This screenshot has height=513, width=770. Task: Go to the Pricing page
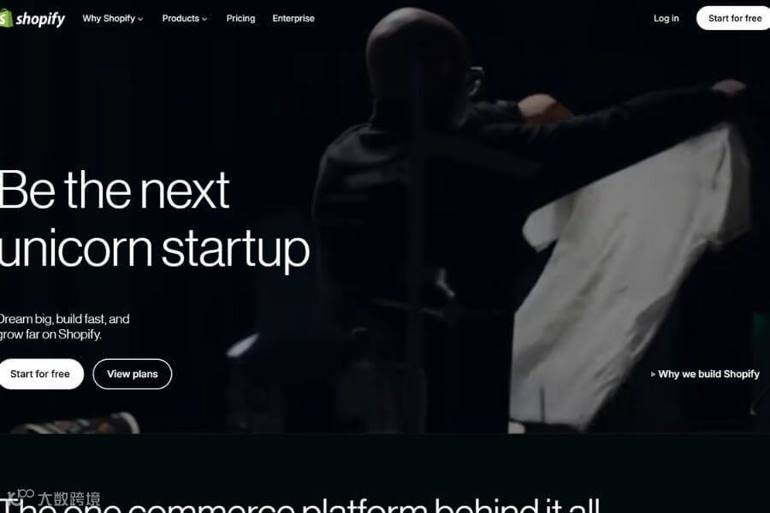coord(240,18)
